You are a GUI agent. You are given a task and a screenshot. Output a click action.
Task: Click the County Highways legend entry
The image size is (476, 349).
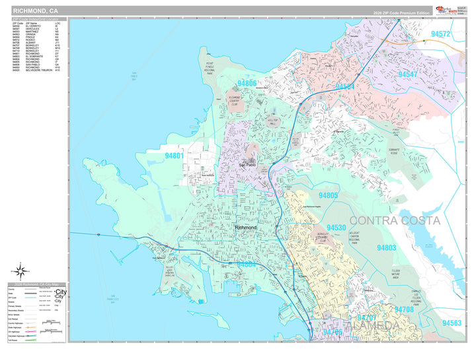click(x=15, y=323)
